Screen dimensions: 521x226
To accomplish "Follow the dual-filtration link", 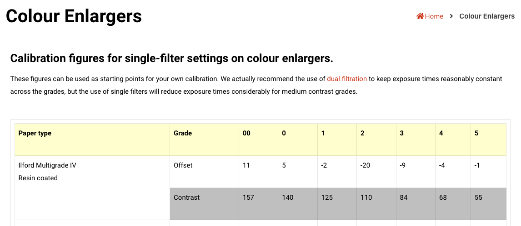I will click(x=346, y=79).
